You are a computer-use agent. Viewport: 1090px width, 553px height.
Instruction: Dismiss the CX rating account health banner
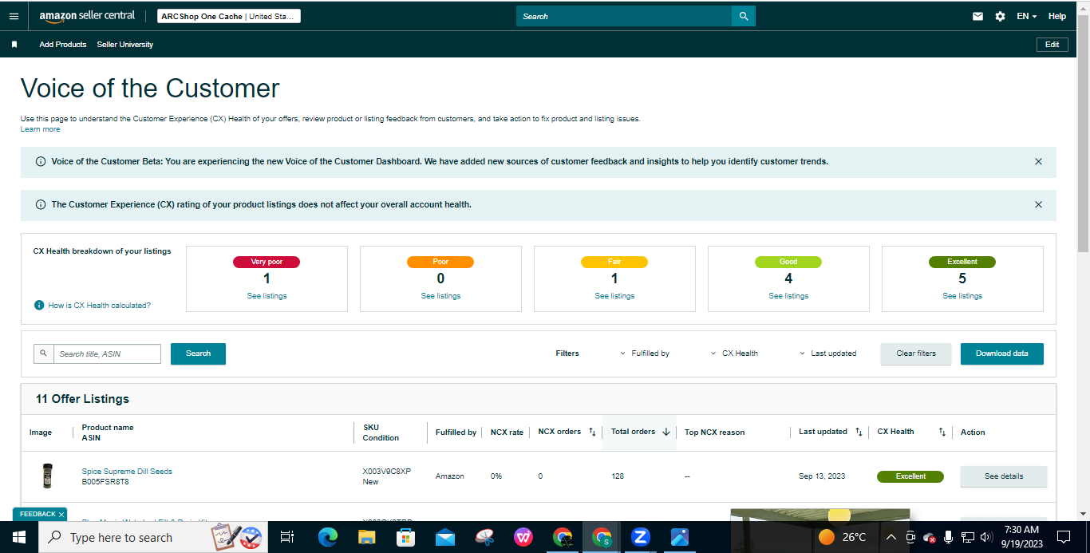pos(1038,204)
